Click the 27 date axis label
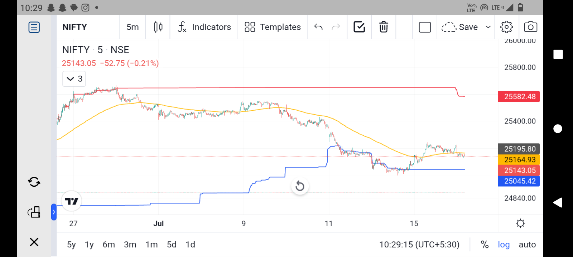This screenshot has height=257, width=573. [x=73, y=223]
